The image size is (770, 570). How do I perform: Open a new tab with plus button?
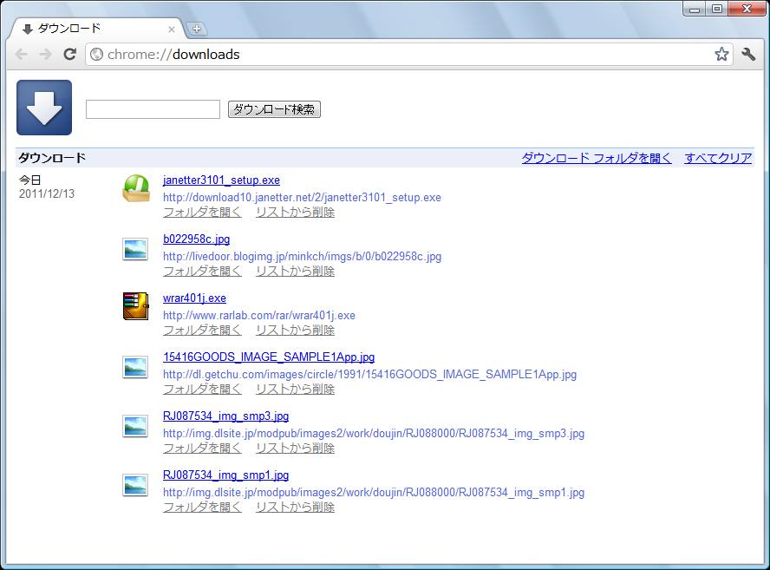(x=197, y=29)
